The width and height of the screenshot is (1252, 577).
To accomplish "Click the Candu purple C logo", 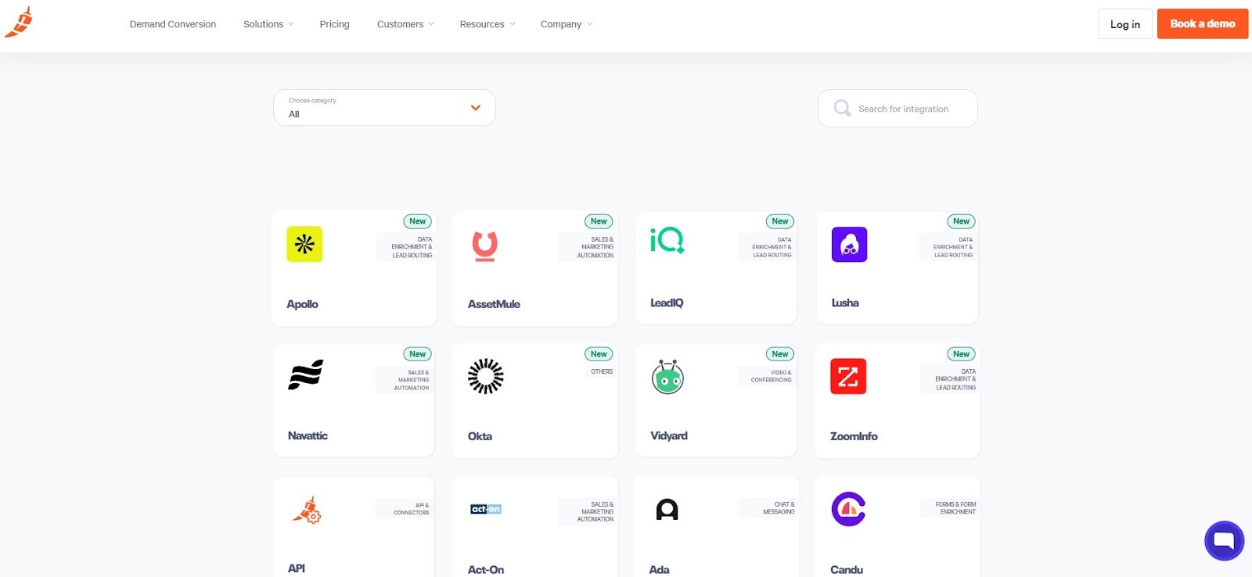I will click(848, 509).
